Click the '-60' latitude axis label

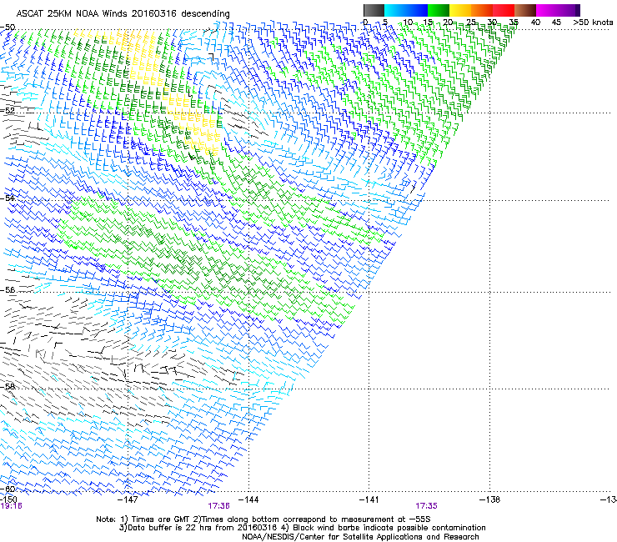8,489
